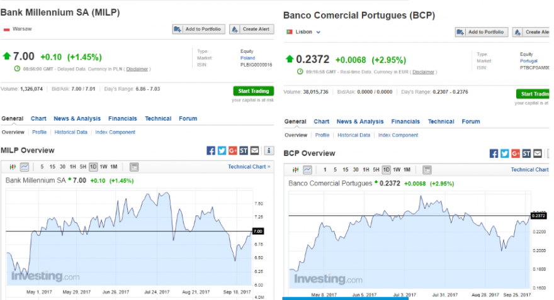Share BCP overview on Google Plus
Screen dimensions: 554x300
pos(516,153)
